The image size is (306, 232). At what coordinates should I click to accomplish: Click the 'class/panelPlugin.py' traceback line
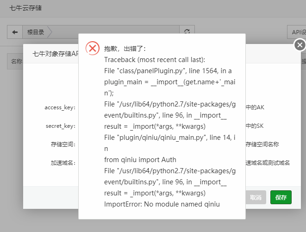pyautogui.click(x=168, y=71)
